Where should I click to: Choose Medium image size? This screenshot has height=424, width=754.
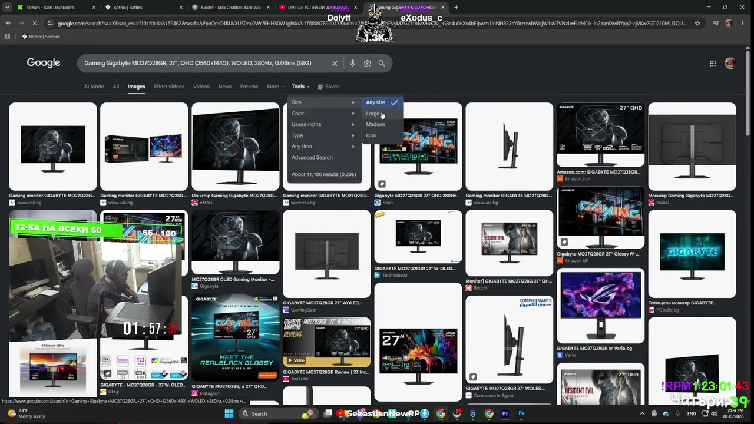pyautogui.click(x=382, y=124)
